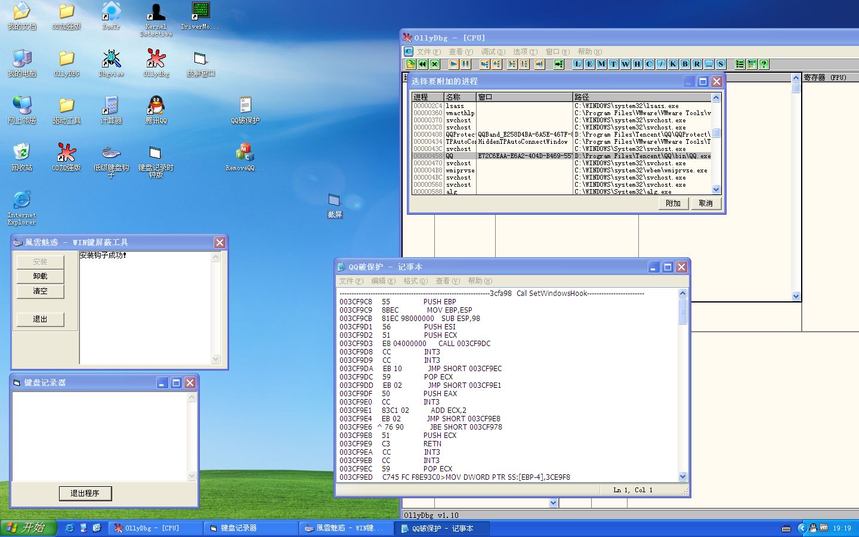Open Executable modules with E button

(589, 64)
